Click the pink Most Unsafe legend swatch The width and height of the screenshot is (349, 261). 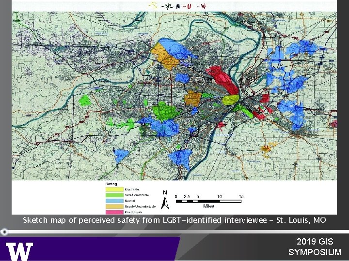point(114,212)
